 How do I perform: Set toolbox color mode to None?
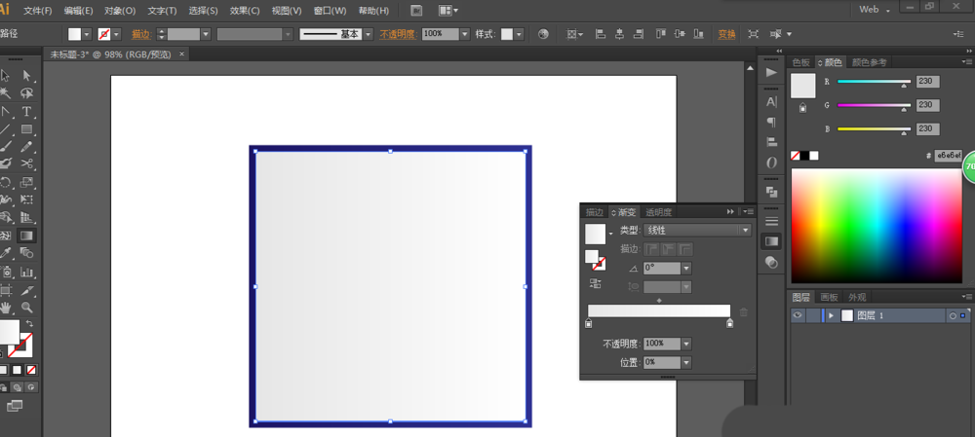tap(30, 370)
